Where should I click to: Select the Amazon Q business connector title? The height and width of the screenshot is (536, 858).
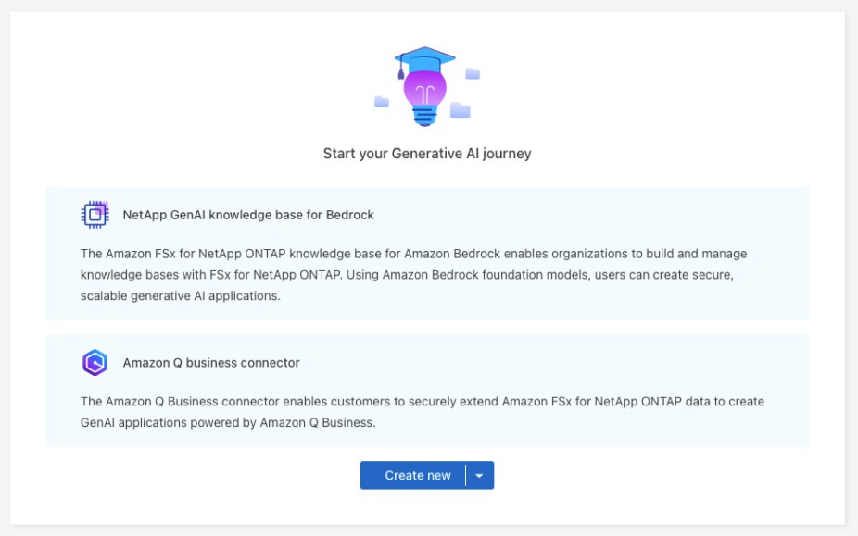[x=211, y=363]
